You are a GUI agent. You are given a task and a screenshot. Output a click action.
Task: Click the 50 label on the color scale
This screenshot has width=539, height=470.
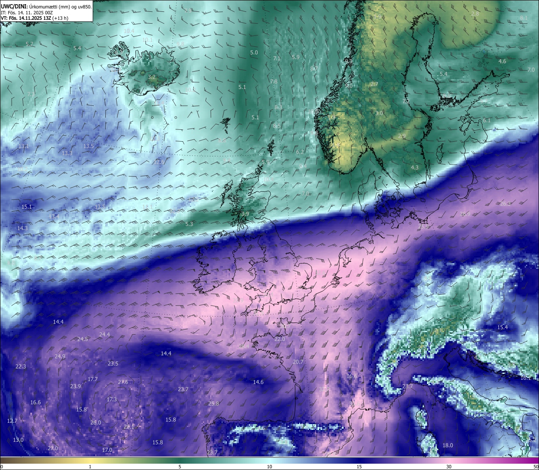(x=536, y=467)
